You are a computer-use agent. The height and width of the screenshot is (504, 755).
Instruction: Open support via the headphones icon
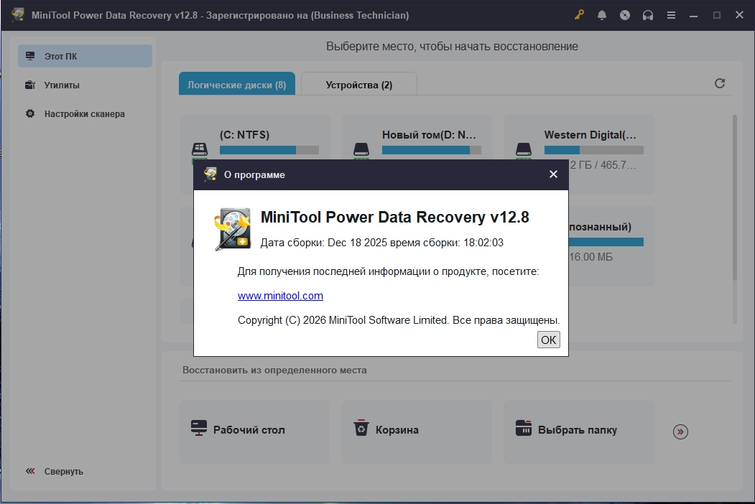coord(648,15)
